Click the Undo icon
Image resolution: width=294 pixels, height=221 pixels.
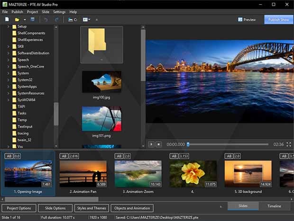point(46,19)
